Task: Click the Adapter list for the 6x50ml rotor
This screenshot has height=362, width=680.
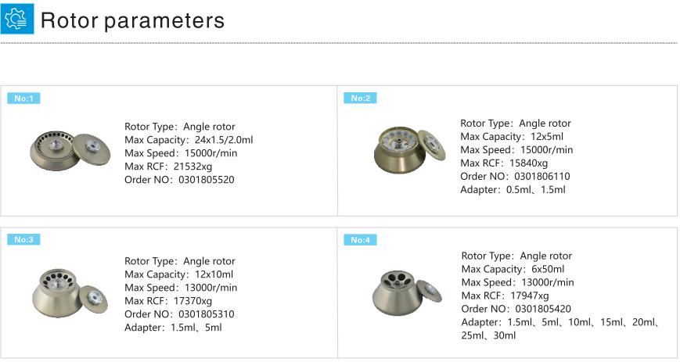Action: point(561,328)
